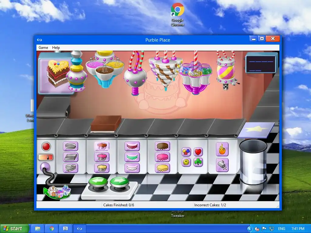The height and width of the screenshot is (233, 311).
Task: Select the heart-shaped cake pan button
Action: click(x=70, y=168)
